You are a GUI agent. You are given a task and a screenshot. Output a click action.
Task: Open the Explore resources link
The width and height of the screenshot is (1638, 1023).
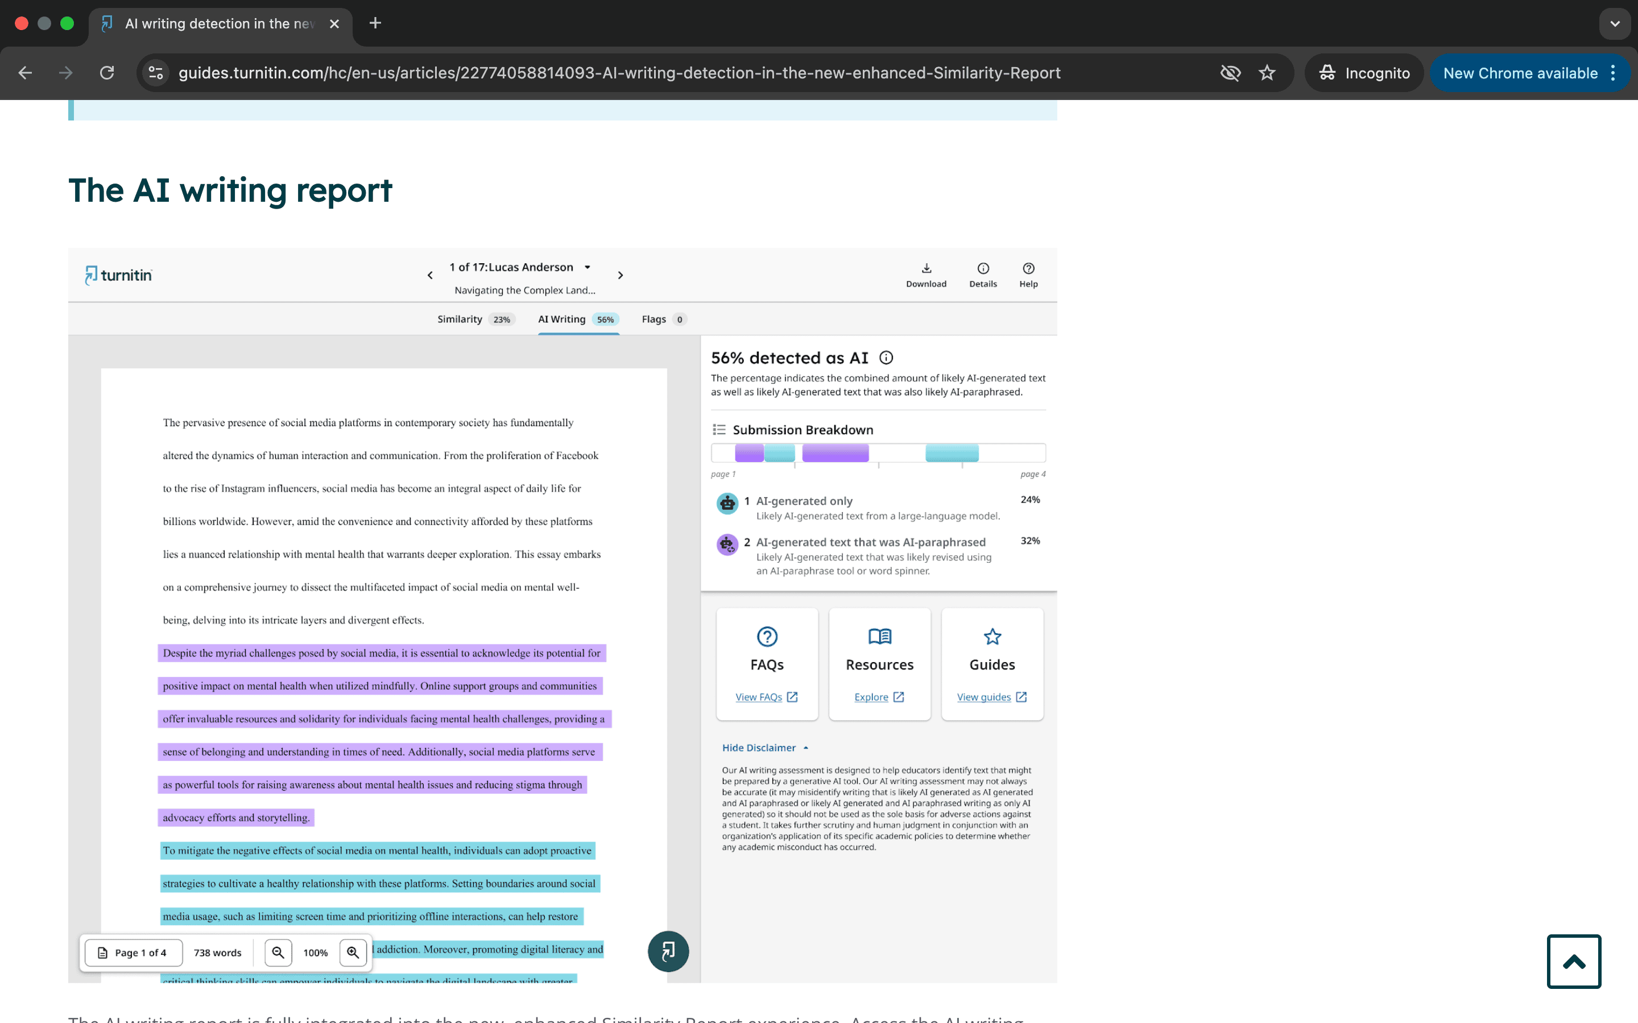tap(879, 697)
